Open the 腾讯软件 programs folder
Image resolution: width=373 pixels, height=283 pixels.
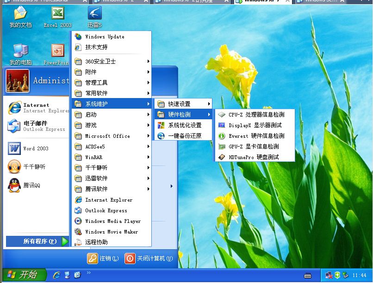[x=112, y=189]
